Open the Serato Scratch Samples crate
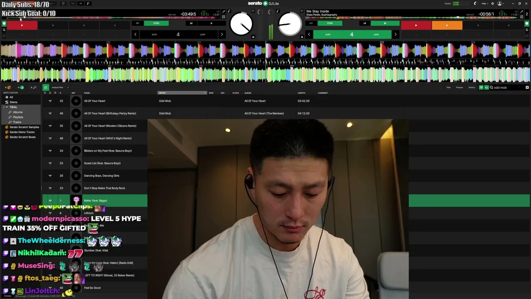 [x=24, y=127]
